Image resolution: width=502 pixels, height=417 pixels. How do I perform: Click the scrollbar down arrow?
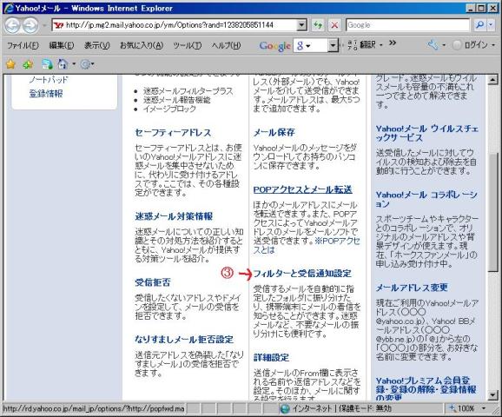click(493, 395)
